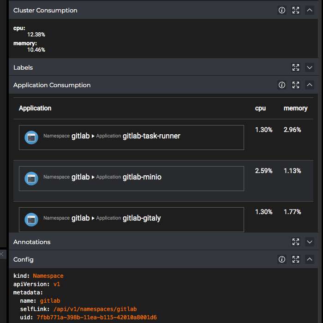Open the gitlab-gitaly application entry

point(132,219)
